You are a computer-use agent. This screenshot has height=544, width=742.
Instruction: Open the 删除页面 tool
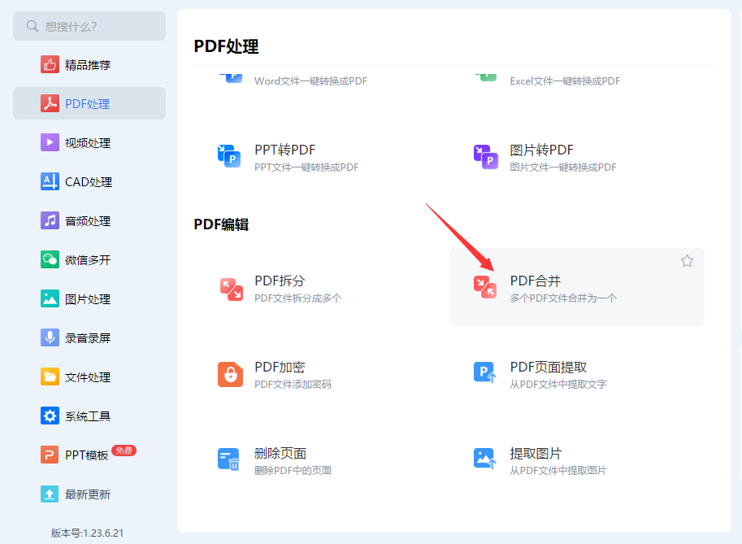tap(280, 453)
